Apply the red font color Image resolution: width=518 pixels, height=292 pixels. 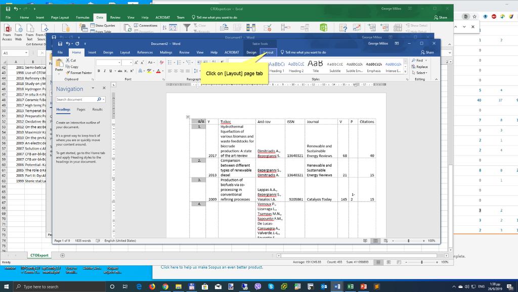158,71
